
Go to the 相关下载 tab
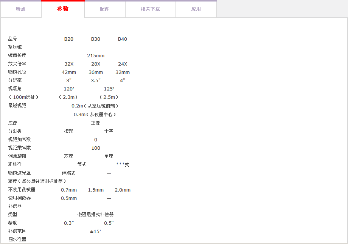coord(150,9)
